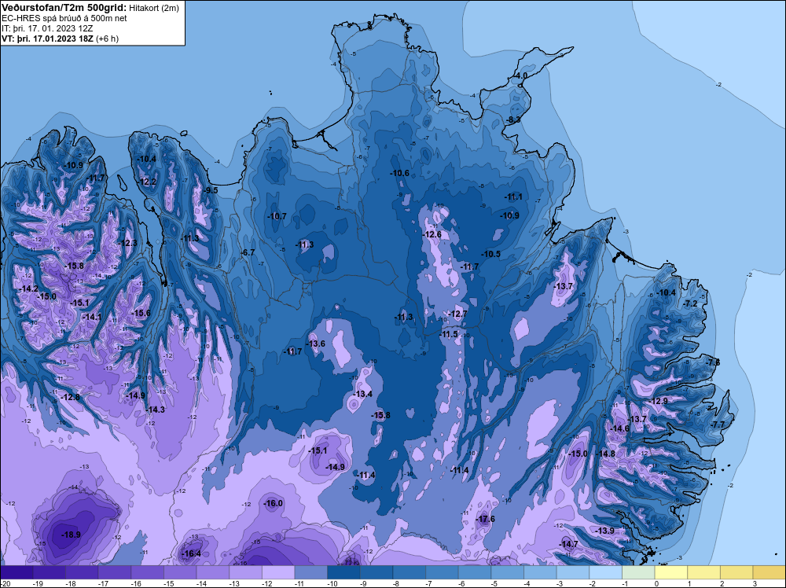Pick the legend swatch between -13 and -12
The height and width of the screenshot is (588, 786).
click(x=245, y=572)
